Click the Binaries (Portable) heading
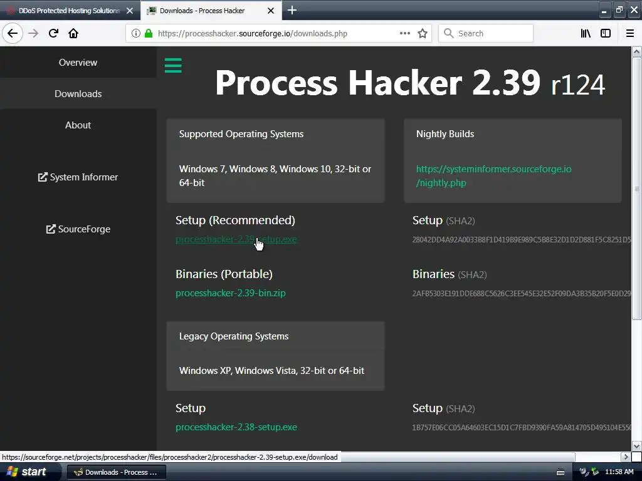Image resolution: width=642 pixels, height=481 pixels. click(x=224, y=274)
